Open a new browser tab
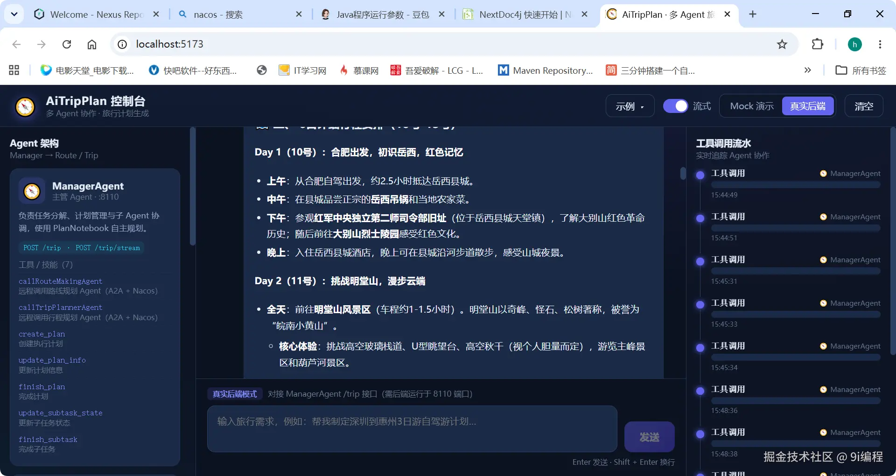Image resolution: width=896 pixels, height=476 pixels. click(752, 14)
